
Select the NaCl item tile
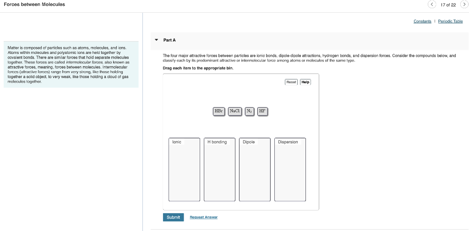pos(235,111)
